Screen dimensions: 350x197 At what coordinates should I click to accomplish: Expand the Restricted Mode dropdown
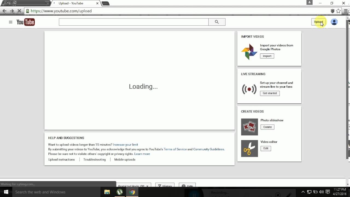[133, 185]
